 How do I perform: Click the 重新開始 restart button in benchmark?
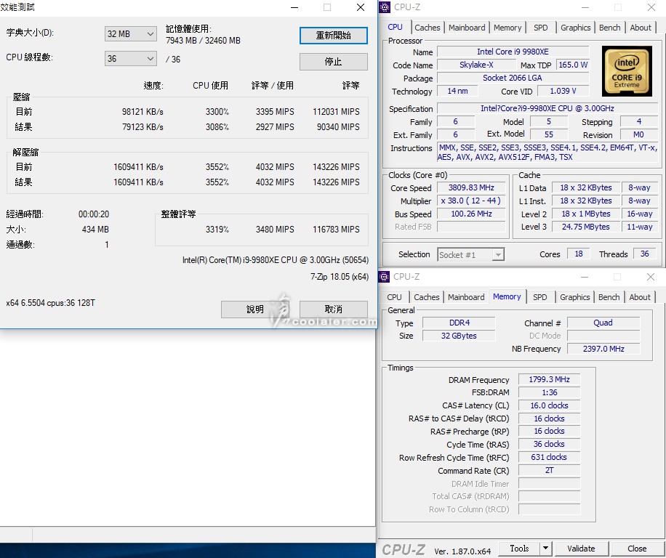[334, 36]
